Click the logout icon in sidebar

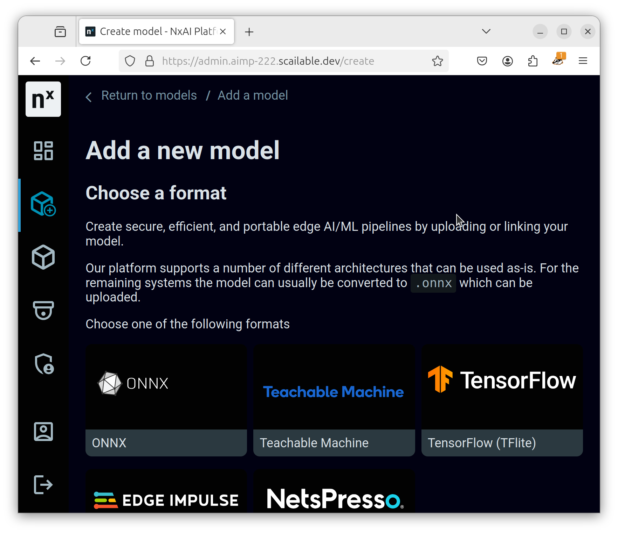pos(43,485)
